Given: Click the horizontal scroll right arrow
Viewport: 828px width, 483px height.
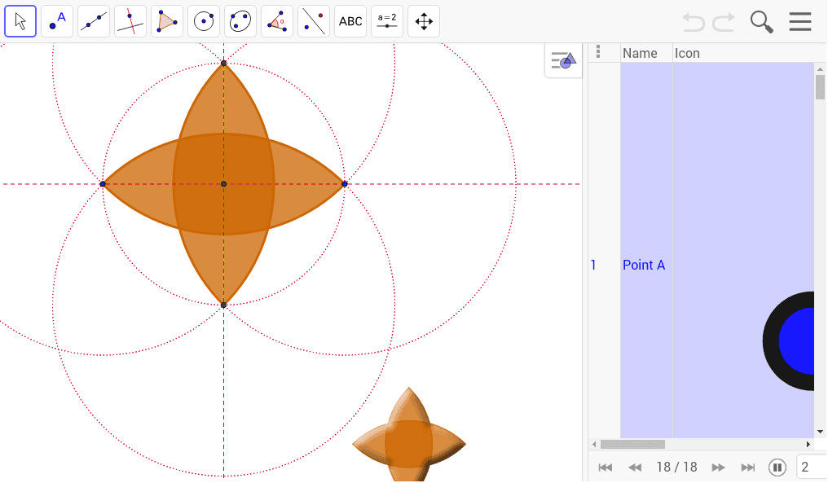Looking at the screenshot, I should click(x=808, y=444).
